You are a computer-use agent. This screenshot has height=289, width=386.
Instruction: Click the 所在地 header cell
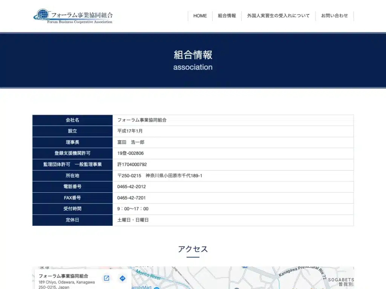72,176
